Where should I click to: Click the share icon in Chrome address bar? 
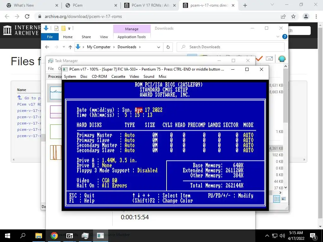pyautogui.click(x=283, y=16)
